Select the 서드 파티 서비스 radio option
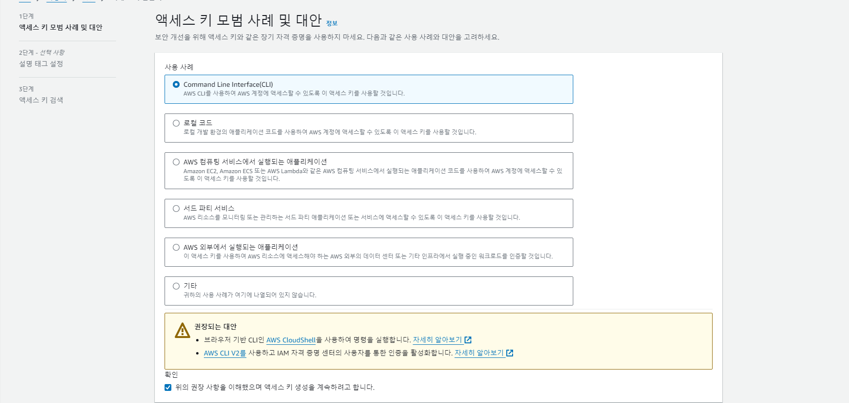 [x=176, y=209]
